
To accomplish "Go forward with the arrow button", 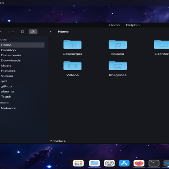I will point(9,32).
